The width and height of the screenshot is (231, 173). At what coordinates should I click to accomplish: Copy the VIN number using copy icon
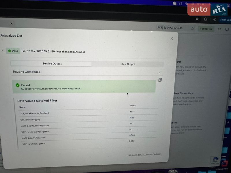coord(193,29)
